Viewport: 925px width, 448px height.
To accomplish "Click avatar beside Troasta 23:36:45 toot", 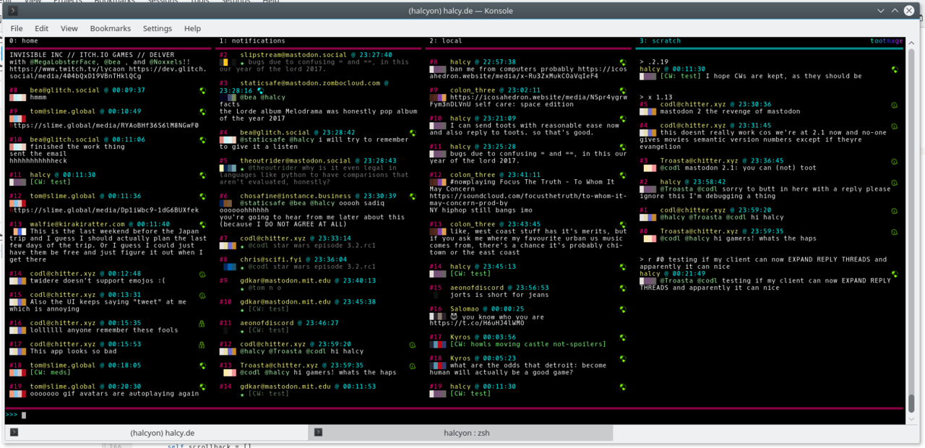I will click(649, 168).
